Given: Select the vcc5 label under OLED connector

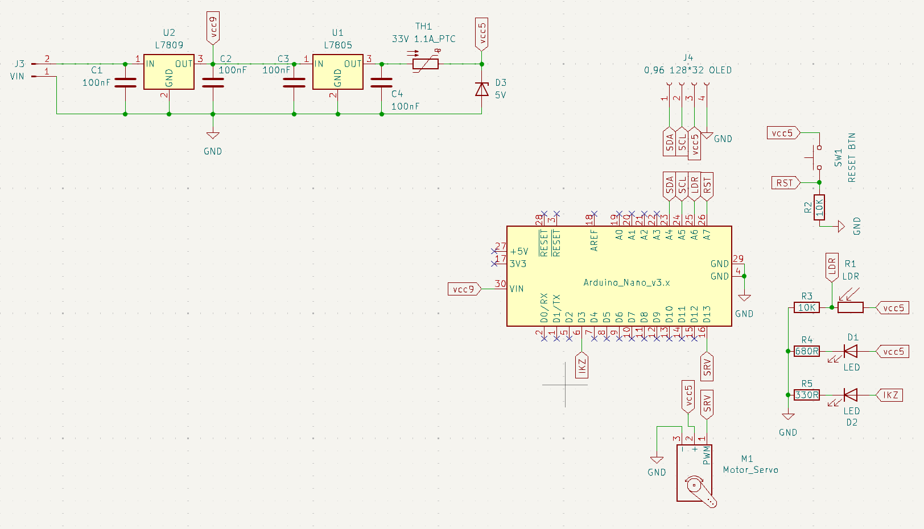Looking at the screenshot, I should click(695, 144).
